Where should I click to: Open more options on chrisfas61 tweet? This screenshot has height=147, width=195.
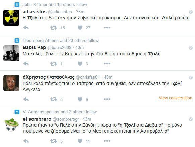point(107,99)
